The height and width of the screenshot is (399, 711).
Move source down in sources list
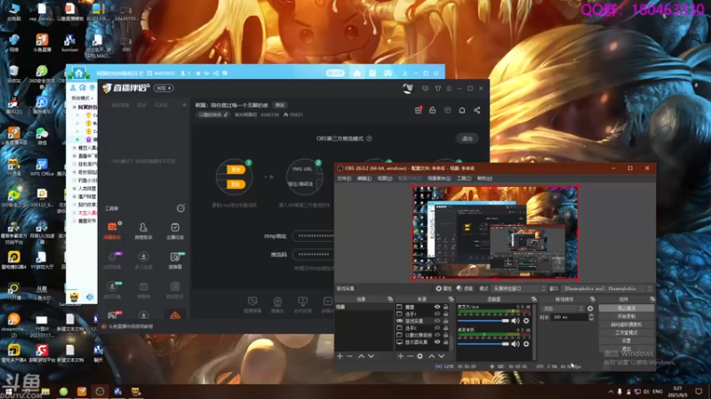[441, 356]
